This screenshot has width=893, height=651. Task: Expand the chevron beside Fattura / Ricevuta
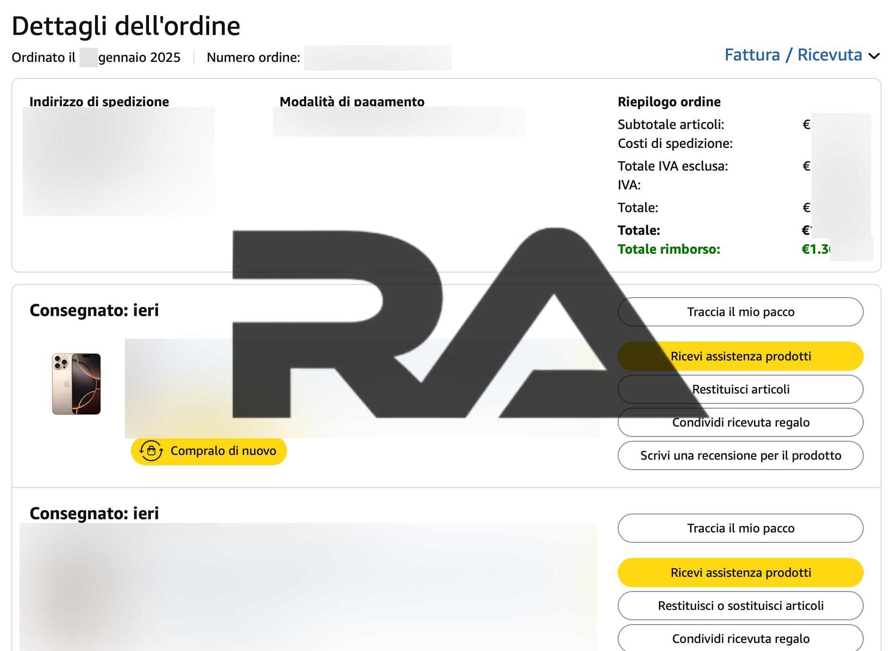coord(875,56)
